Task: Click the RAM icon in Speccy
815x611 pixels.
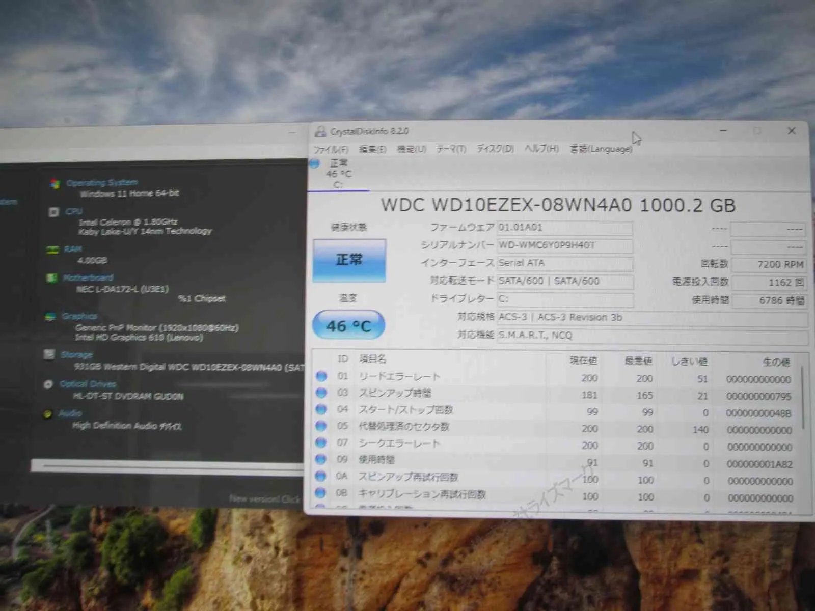Action: pyautogui.click(x=52, y=249)
